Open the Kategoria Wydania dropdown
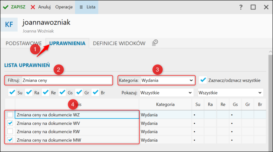Image resolution: width=273 pixels, height=152 pixels. point(168,80)
